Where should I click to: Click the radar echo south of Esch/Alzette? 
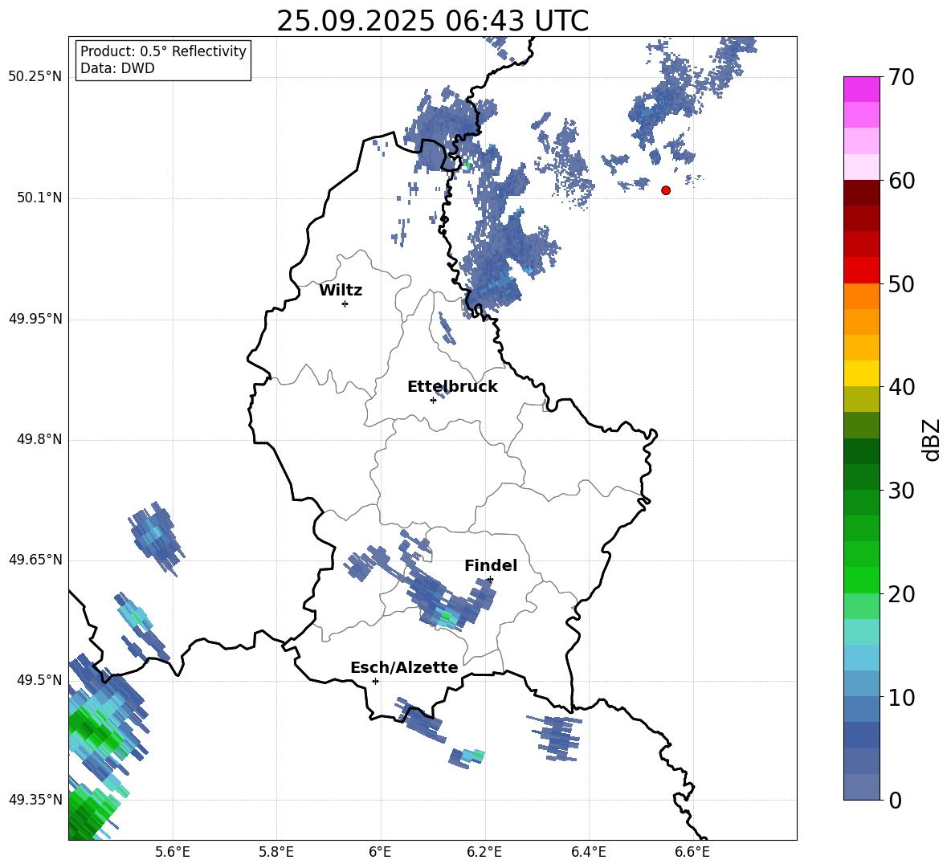420,720
